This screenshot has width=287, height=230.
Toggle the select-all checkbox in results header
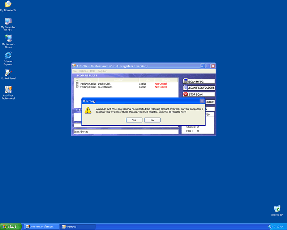click(77, 80)
